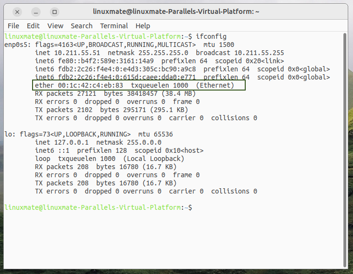Open the File menu
Viewport: 353px width, 274px height.
[x=13, y=25]
